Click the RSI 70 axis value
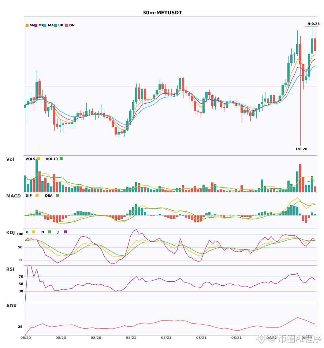This screenshot has width=324, height=348. click(21, 277)
